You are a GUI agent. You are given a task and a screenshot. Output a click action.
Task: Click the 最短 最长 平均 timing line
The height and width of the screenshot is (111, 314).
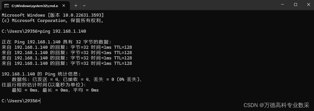coord(55,90)
